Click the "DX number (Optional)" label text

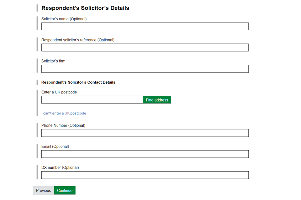pos(60,167)
